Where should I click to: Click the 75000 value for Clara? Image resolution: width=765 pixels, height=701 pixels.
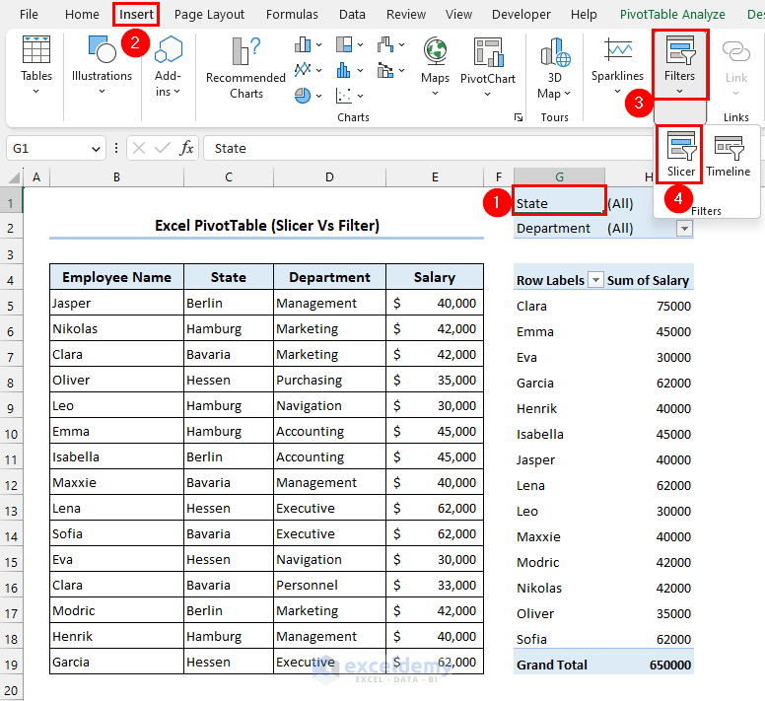673,306
